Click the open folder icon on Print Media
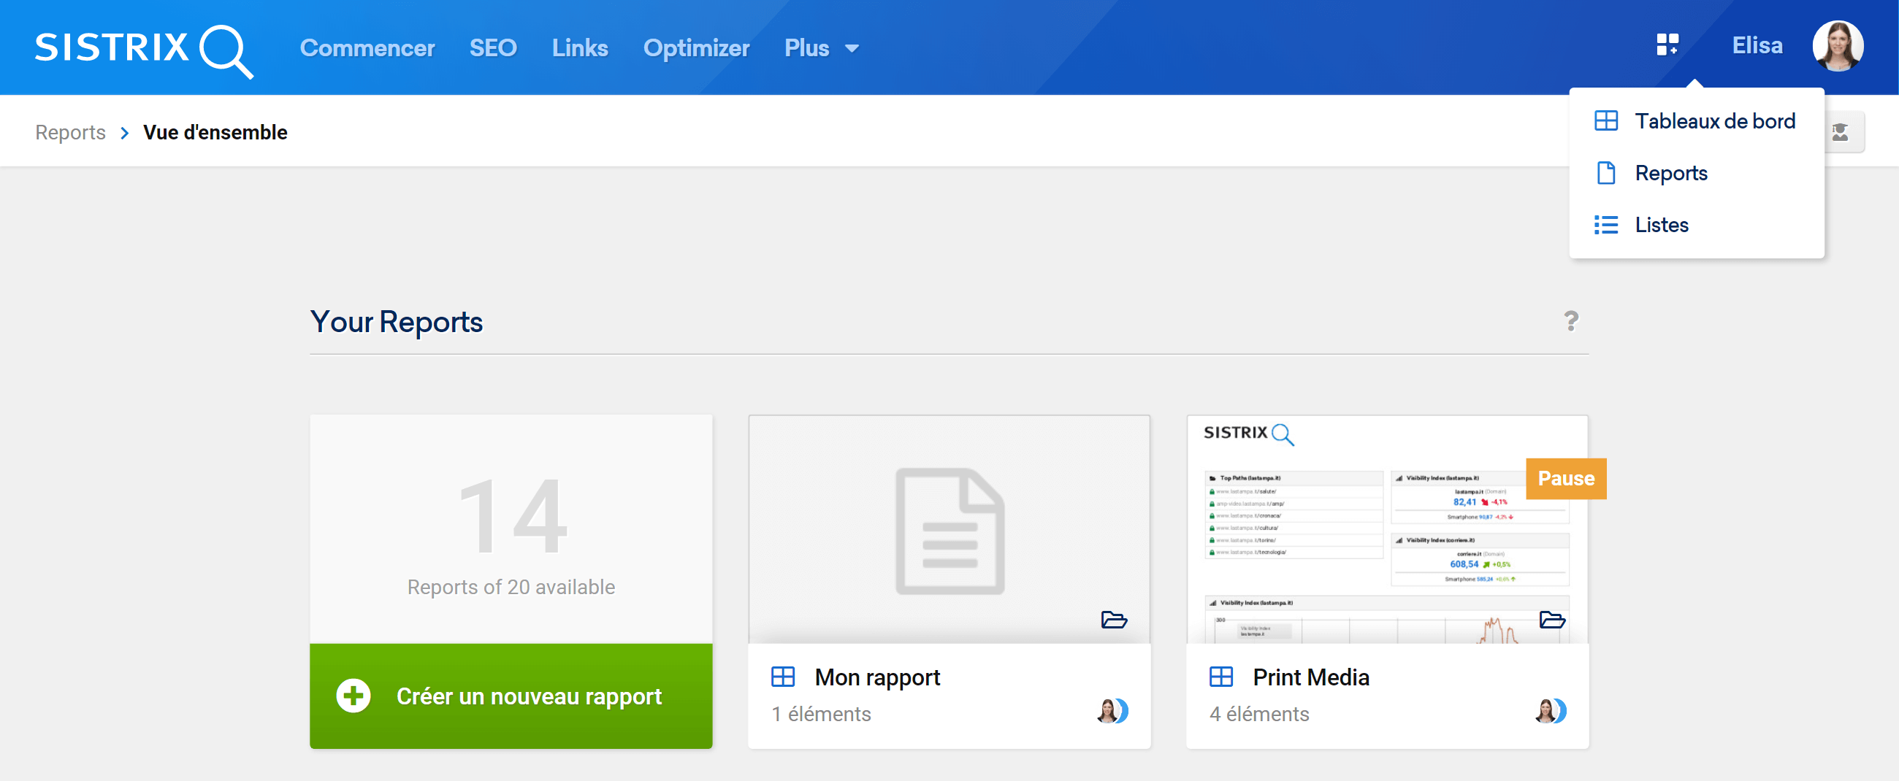 point(1552,620)
